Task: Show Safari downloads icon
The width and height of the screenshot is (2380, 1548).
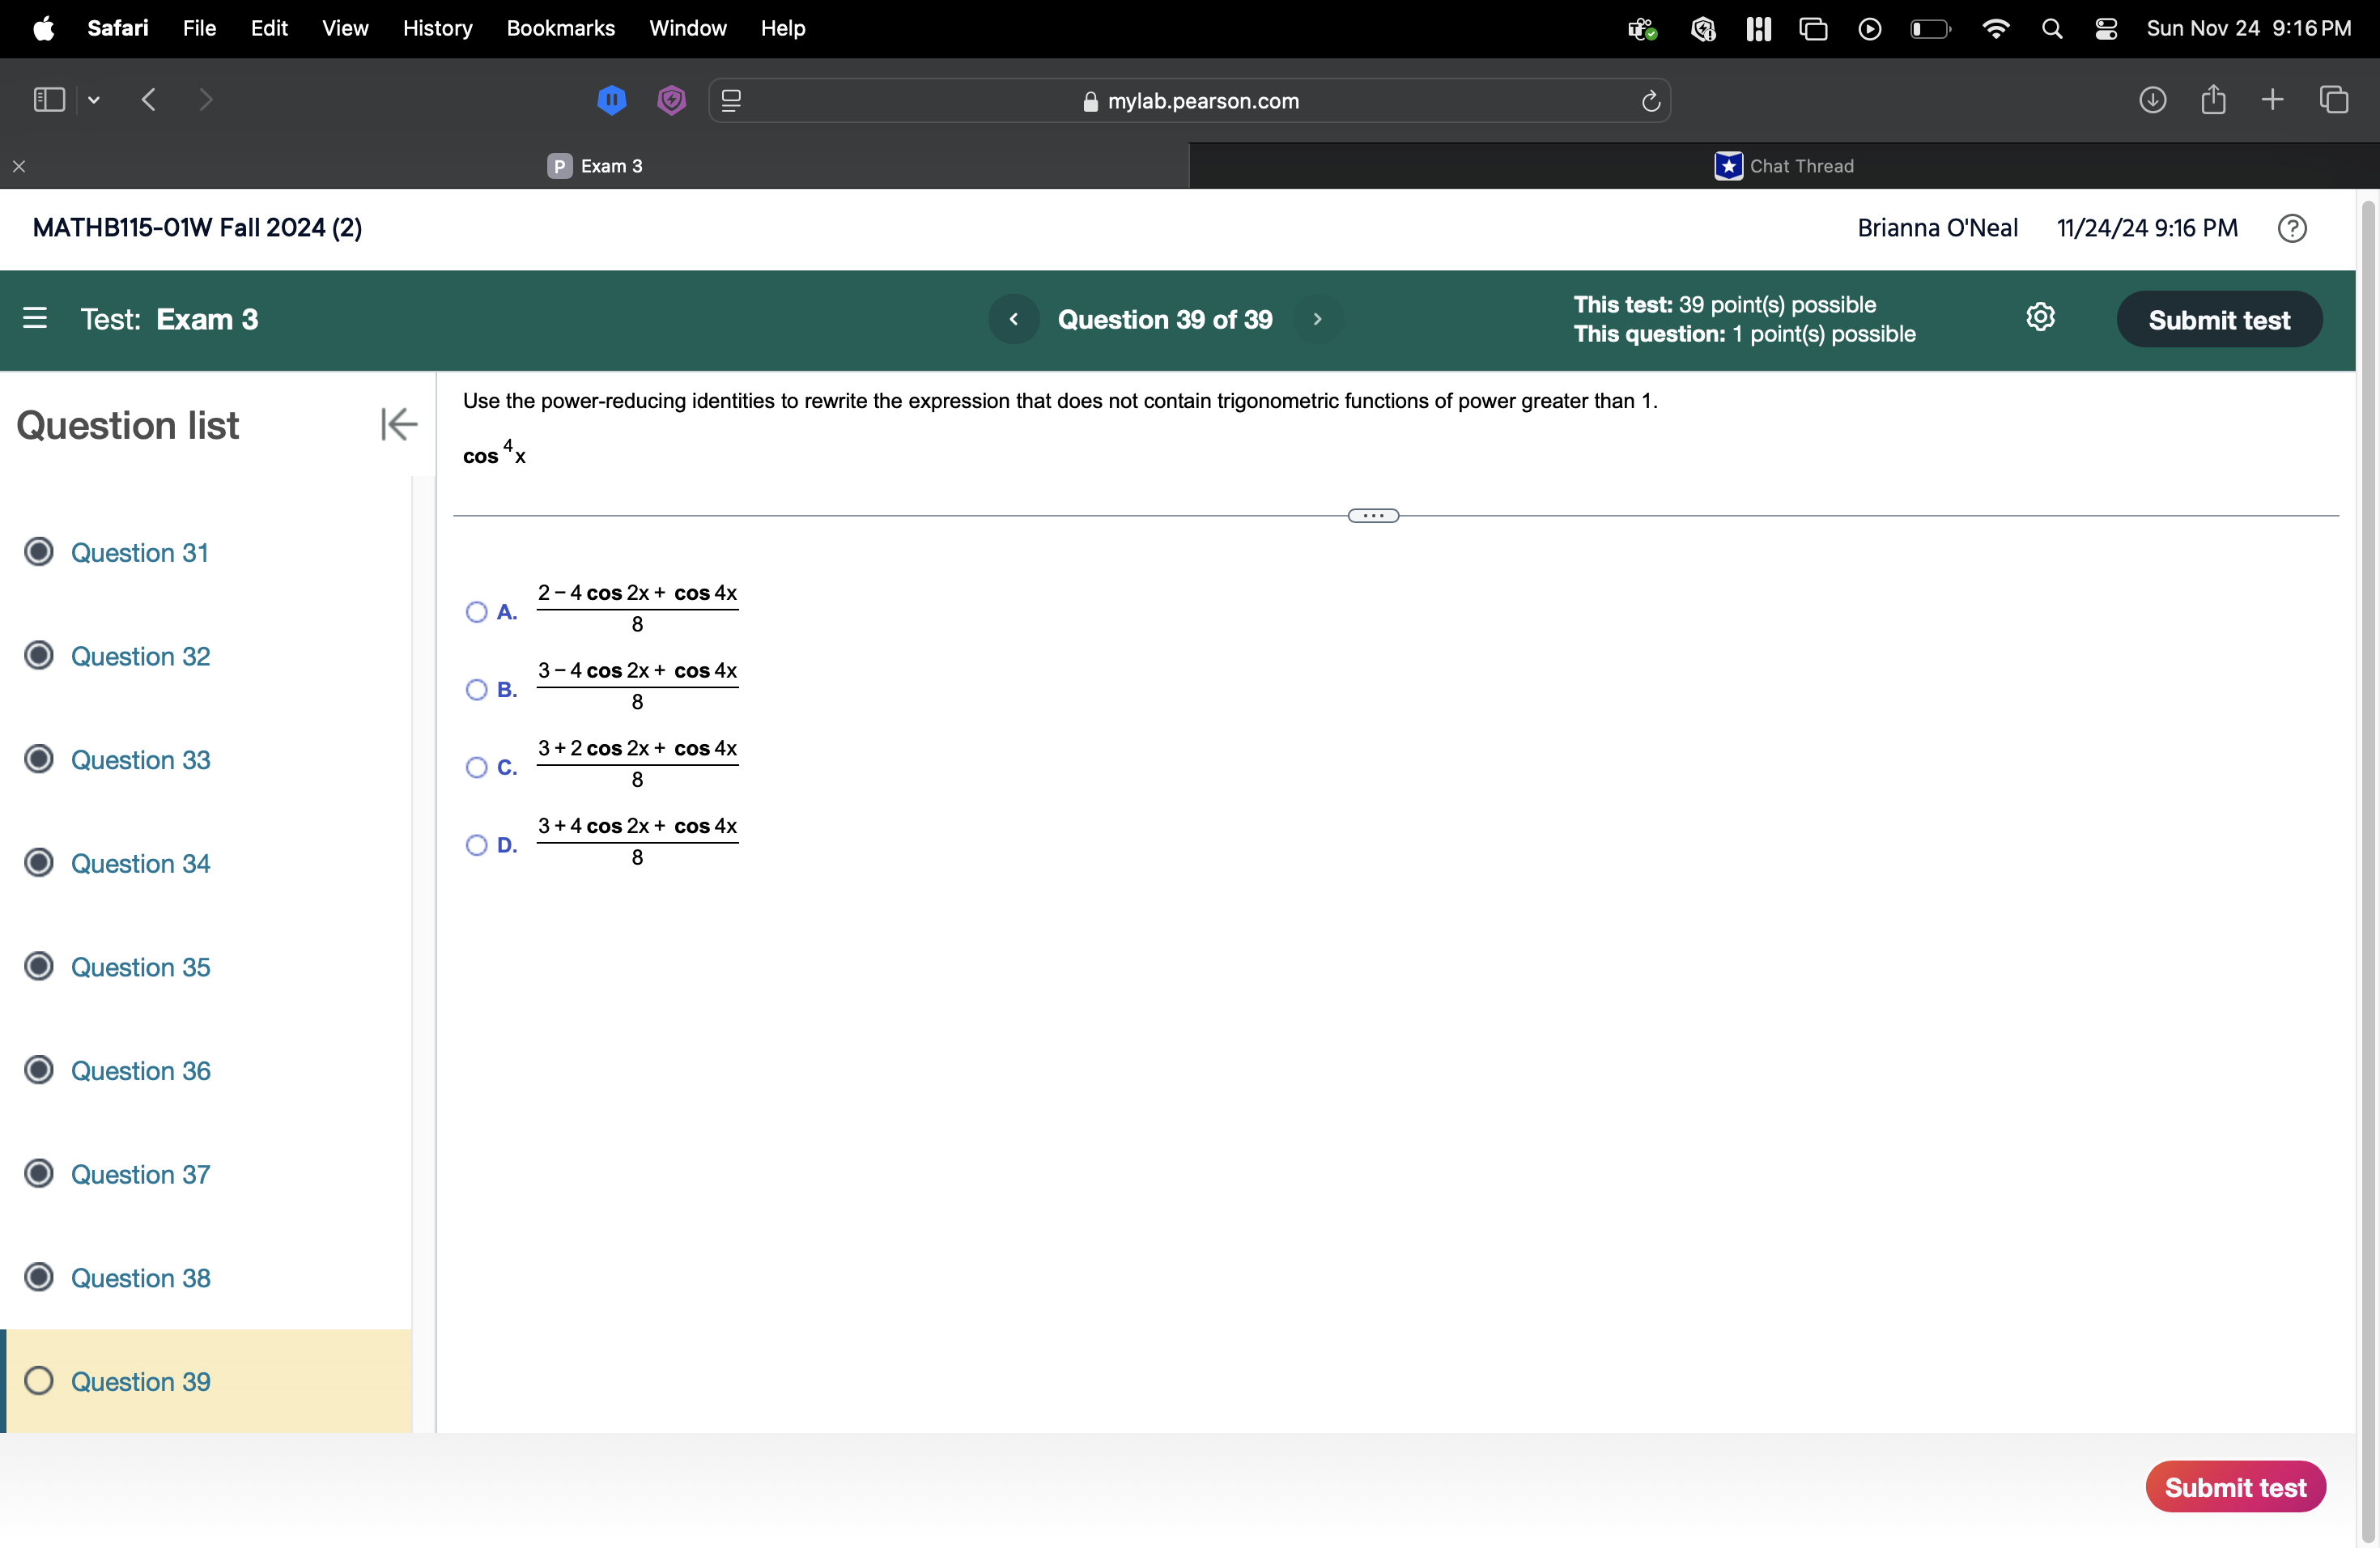Action: point(2152,100)
